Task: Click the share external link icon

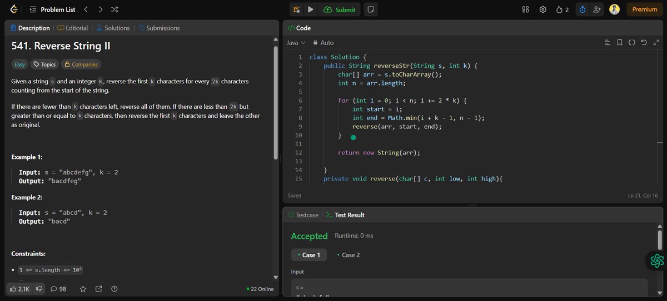Action: (x=98, y=289)
